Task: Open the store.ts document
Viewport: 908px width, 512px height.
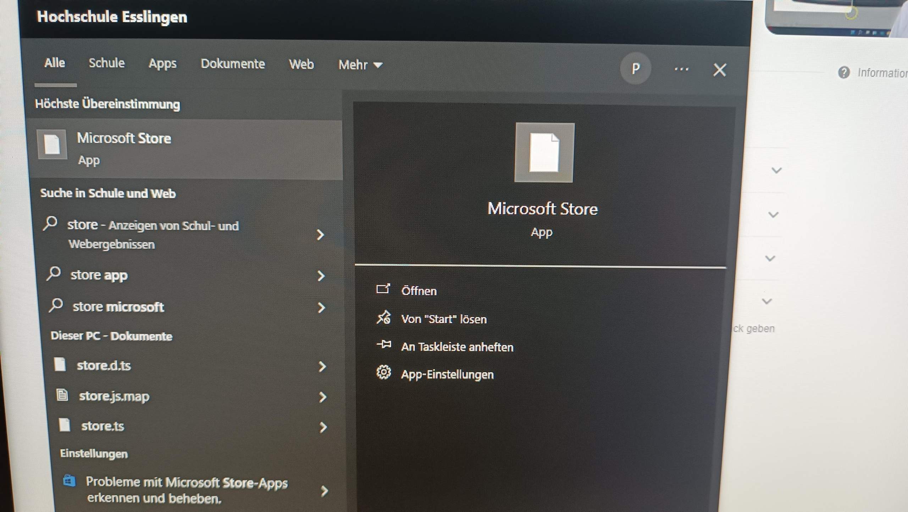Action: pyautogui.click(x=103, y=426)
